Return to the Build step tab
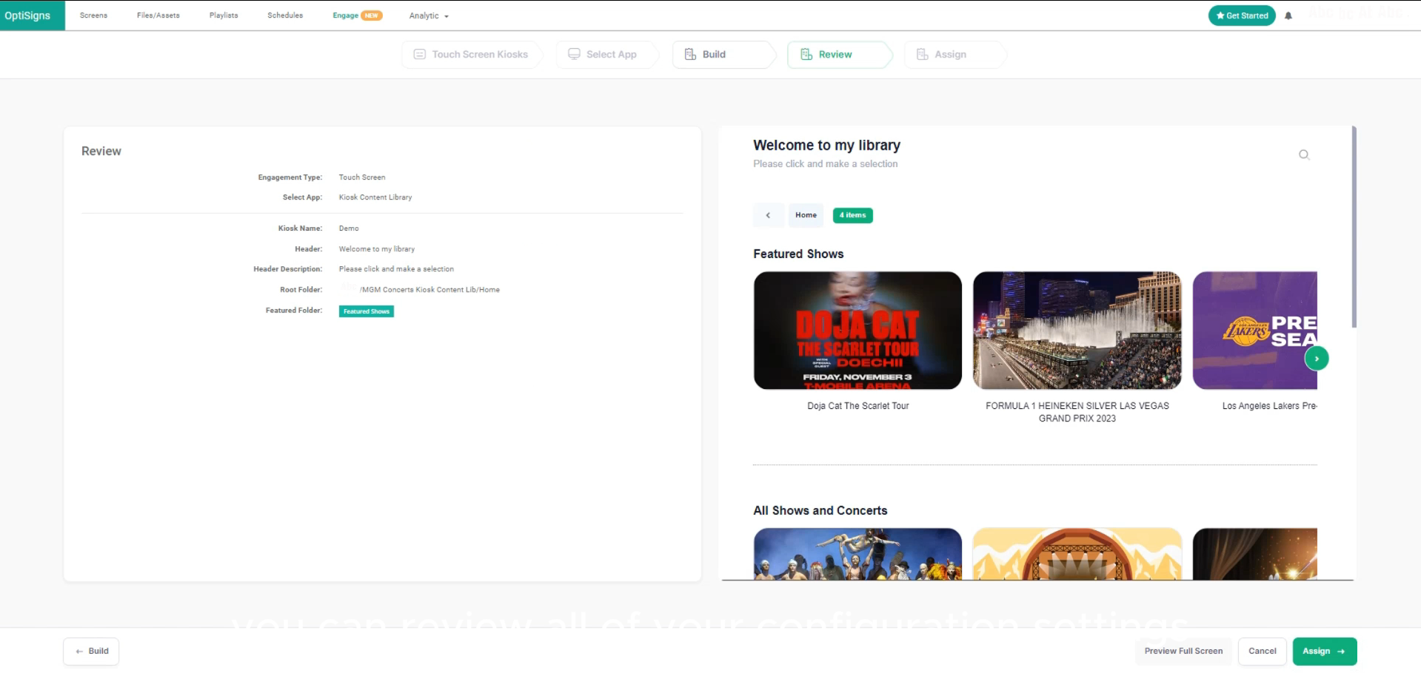 pos(723,55)
